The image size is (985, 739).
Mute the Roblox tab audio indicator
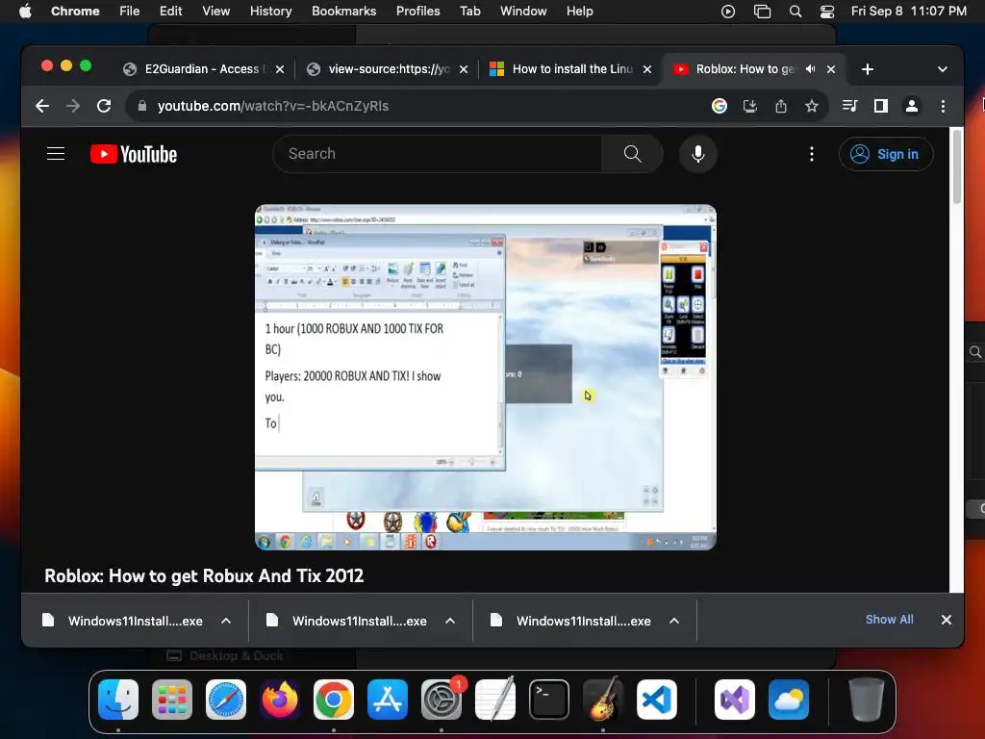(810, 69)
